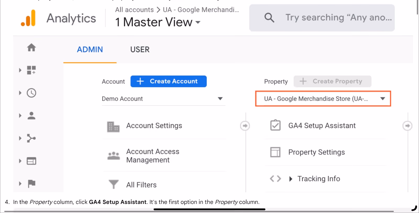Click the Create Account button
Viewport: 419px width, 213px height.
[168, 81]
